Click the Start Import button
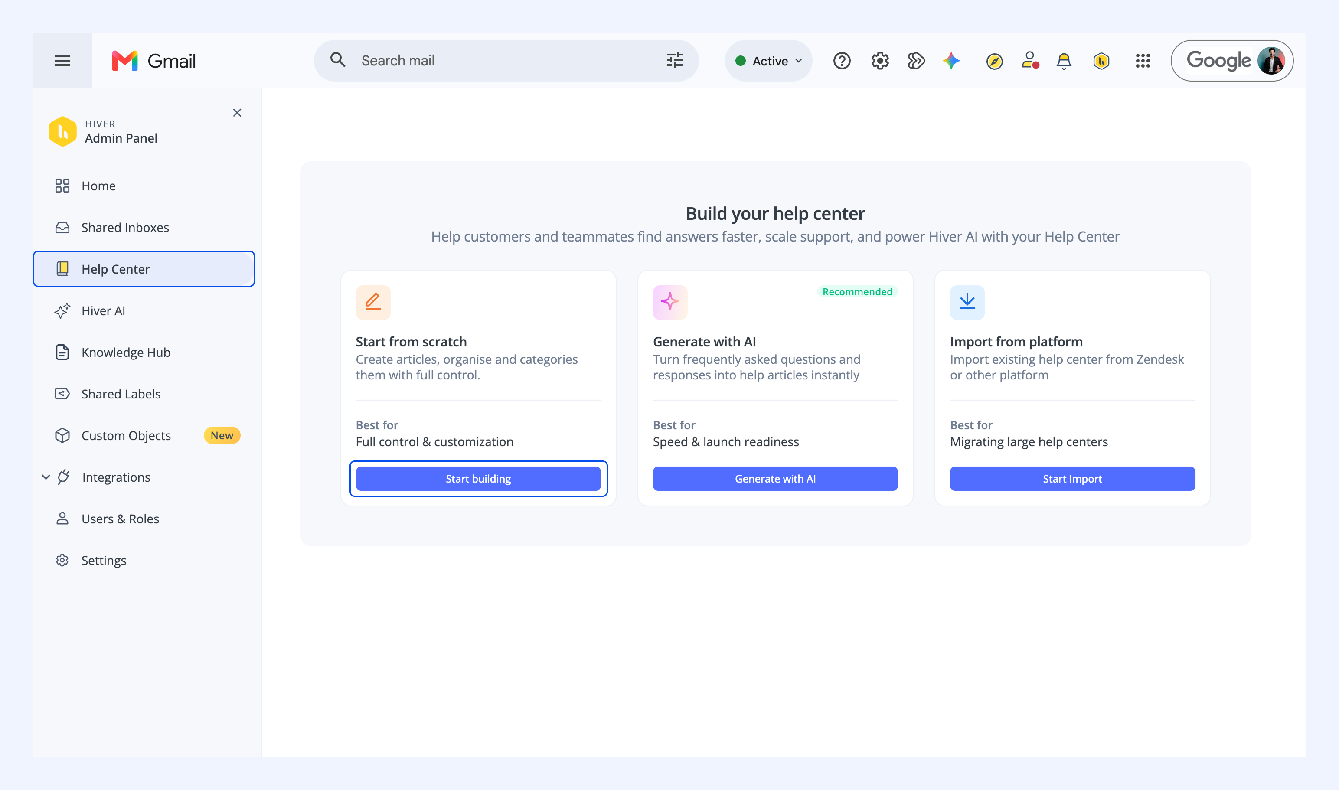 pos(1072,479)
